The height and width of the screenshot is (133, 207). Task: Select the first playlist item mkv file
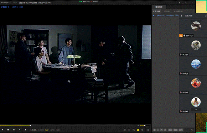tap(166, 15)
